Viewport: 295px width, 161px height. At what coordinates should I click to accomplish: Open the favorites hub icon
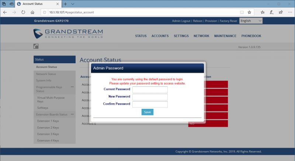click(263, 12)
